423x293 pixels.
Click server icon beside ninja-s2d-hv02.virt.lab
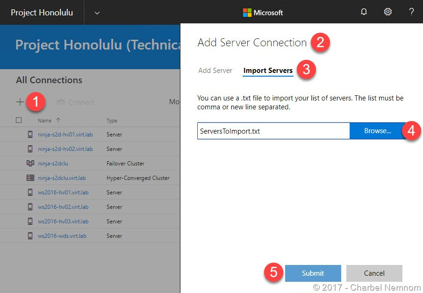(30, 149)
